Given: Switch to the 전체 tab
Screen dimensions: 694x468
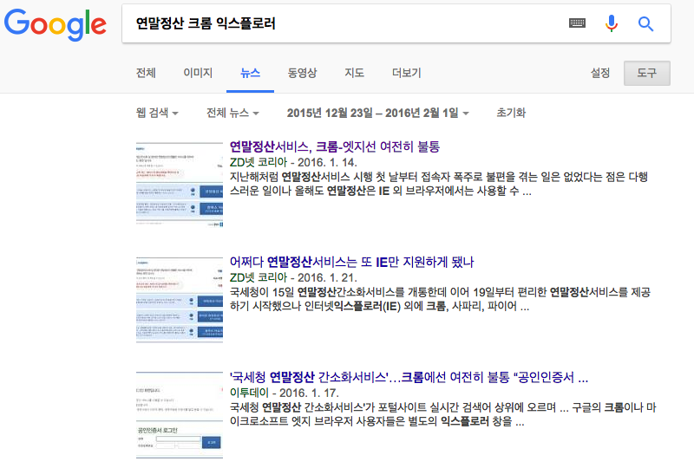Looking at the screenshot, I should (x=146, y=73).
